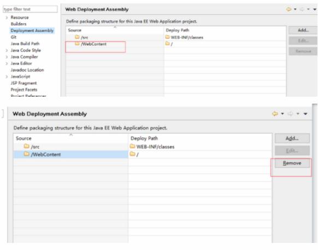Screen dimensions: 318x250
Task: Expand the Resource tree node
Action: [x=7, y=17]
